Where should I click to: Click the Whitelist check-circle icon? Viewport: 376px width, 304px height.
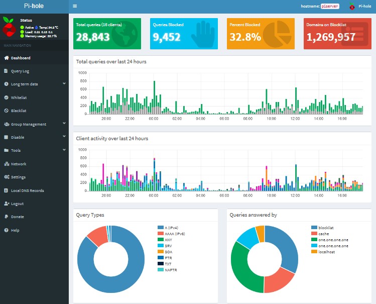tap(6, 97)
